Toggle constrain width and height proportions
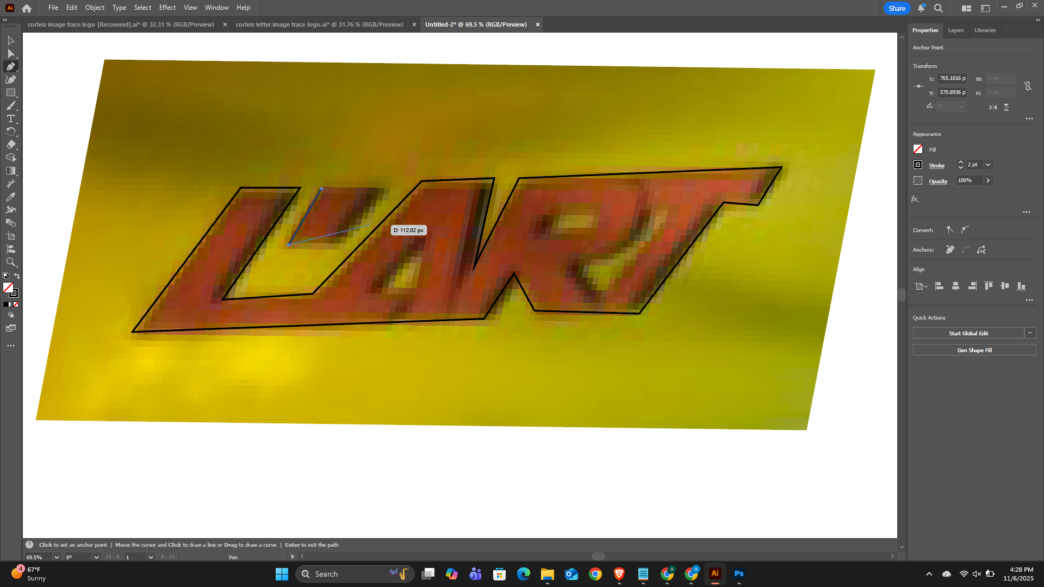The width and height of the screenshot is (1044, 587). point(1028,86)
